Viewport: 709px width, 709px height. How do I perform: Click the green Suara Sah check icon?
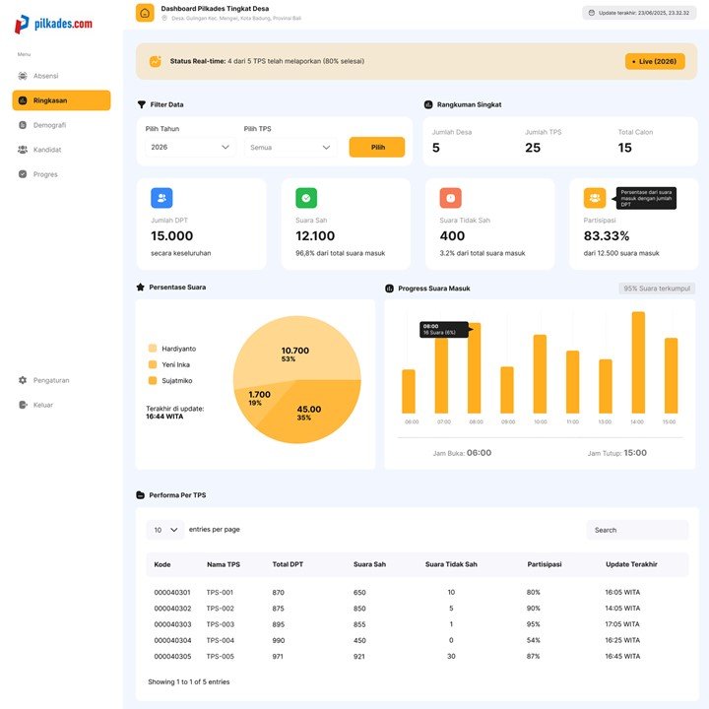306,198
